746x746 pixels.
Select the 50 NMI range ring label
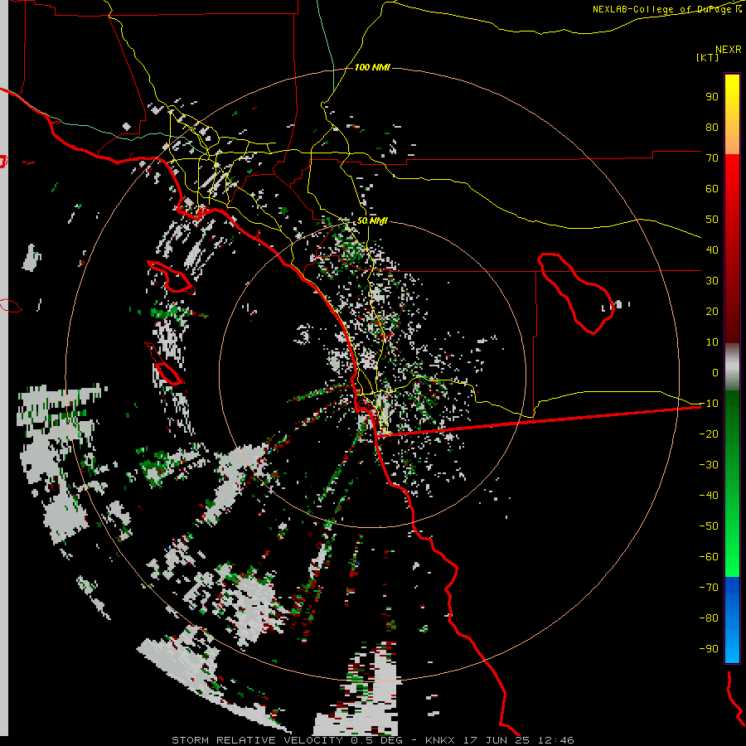tap(372, 220)
